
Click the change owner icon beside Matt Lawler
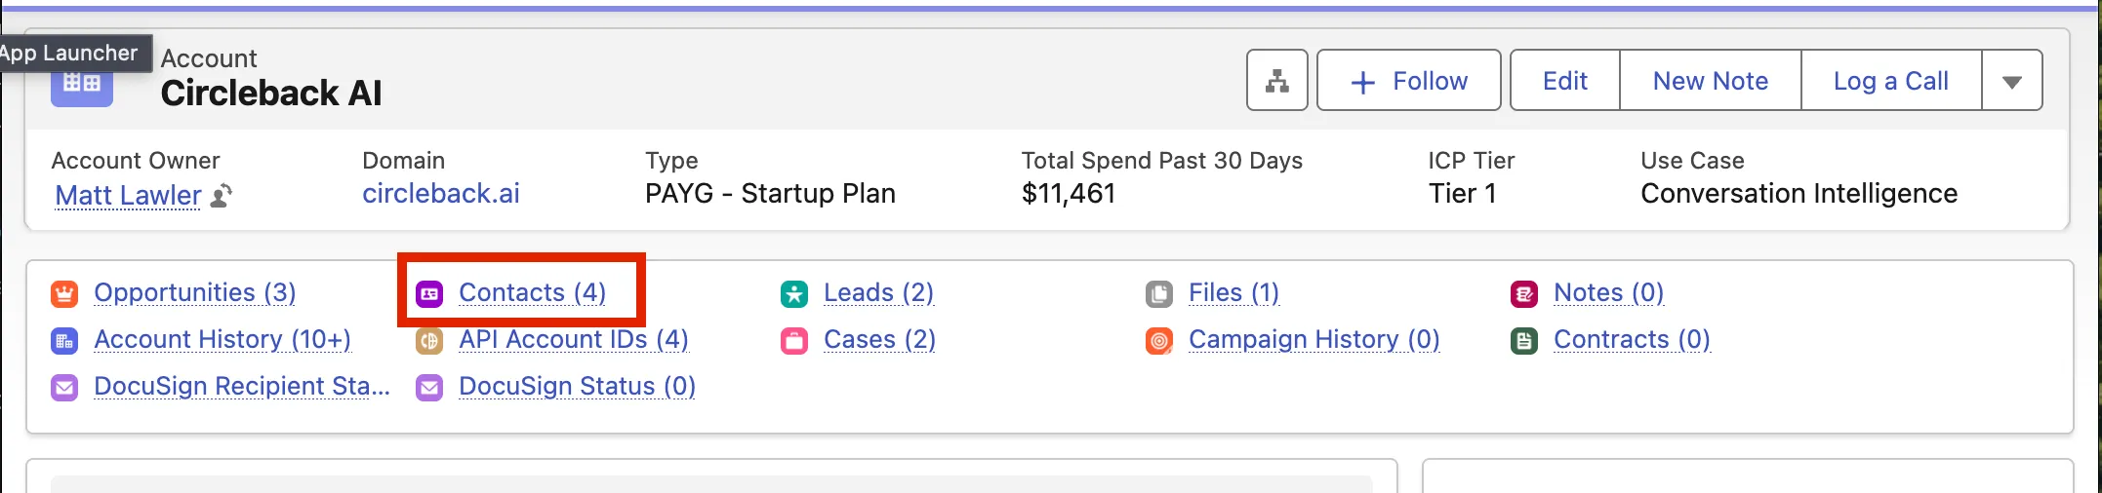click(x=222, y=196)
